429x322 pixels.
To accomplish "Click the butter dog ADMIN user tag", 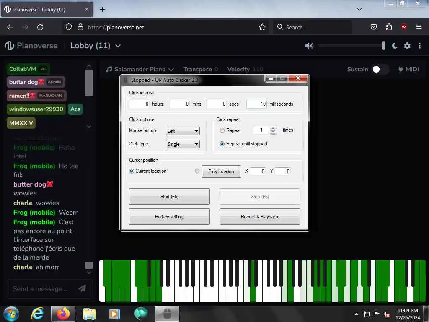I will (36, 82).
